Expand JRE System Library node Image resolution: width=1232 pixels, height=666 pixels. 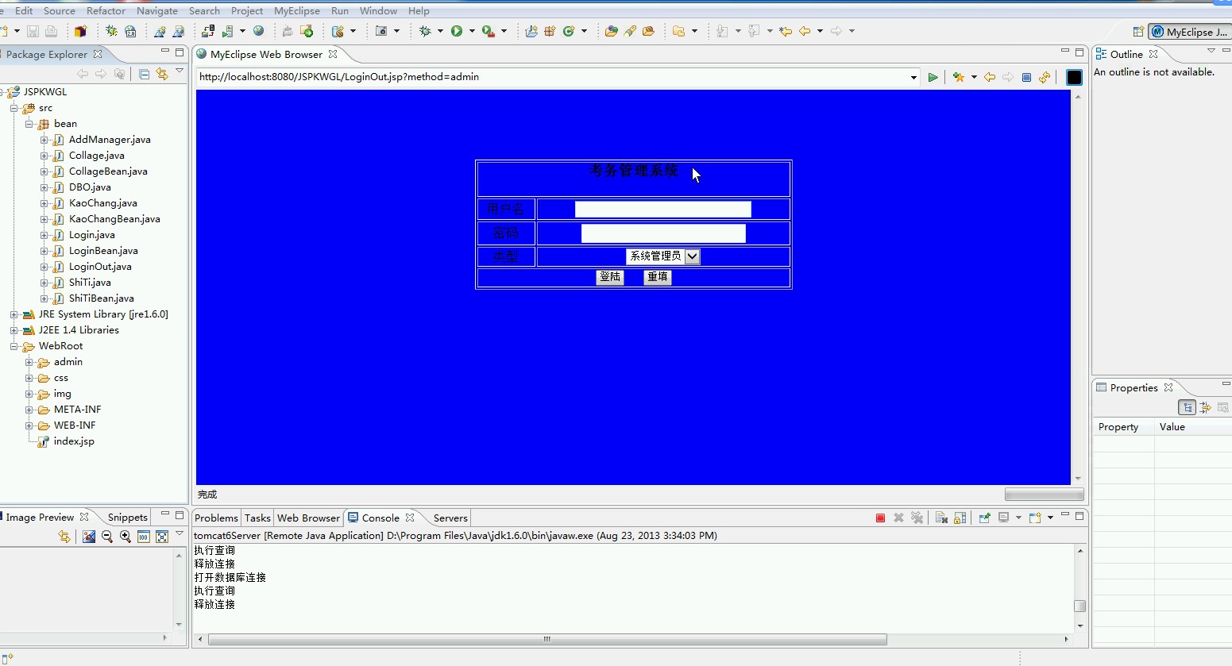coord(14,314)
